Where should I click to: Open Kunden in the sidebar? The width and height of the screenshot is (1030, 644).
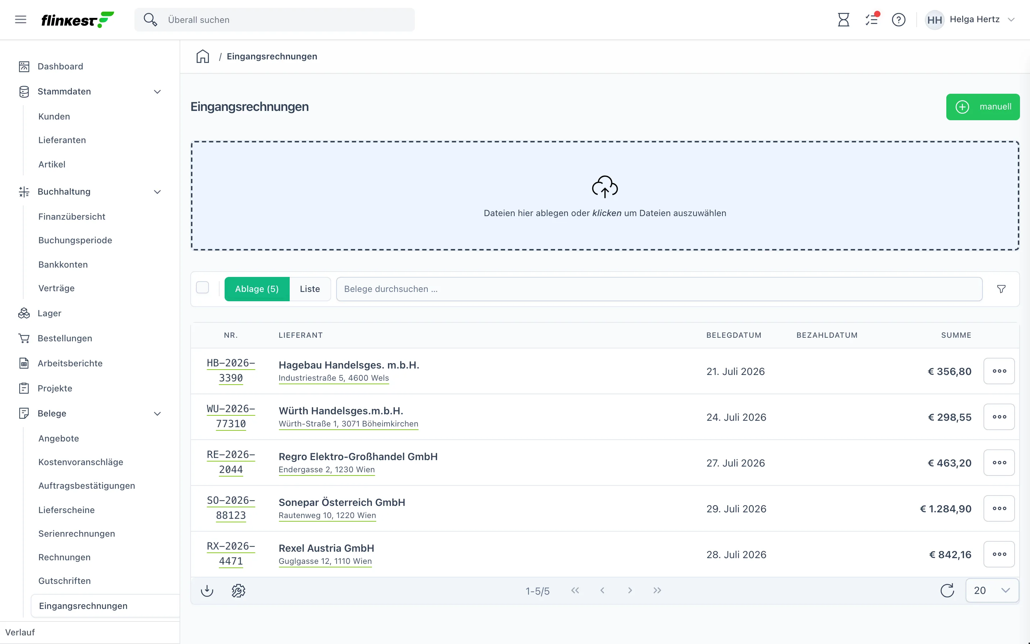tap(54, 117)
